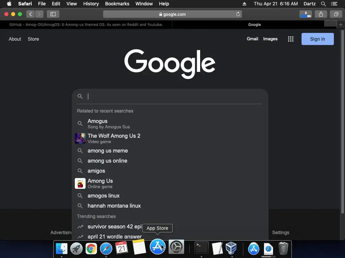Viewport: 345px width, 258px height.
Task: Select 'among us online' suggestion
Action: tap(170, 161)
